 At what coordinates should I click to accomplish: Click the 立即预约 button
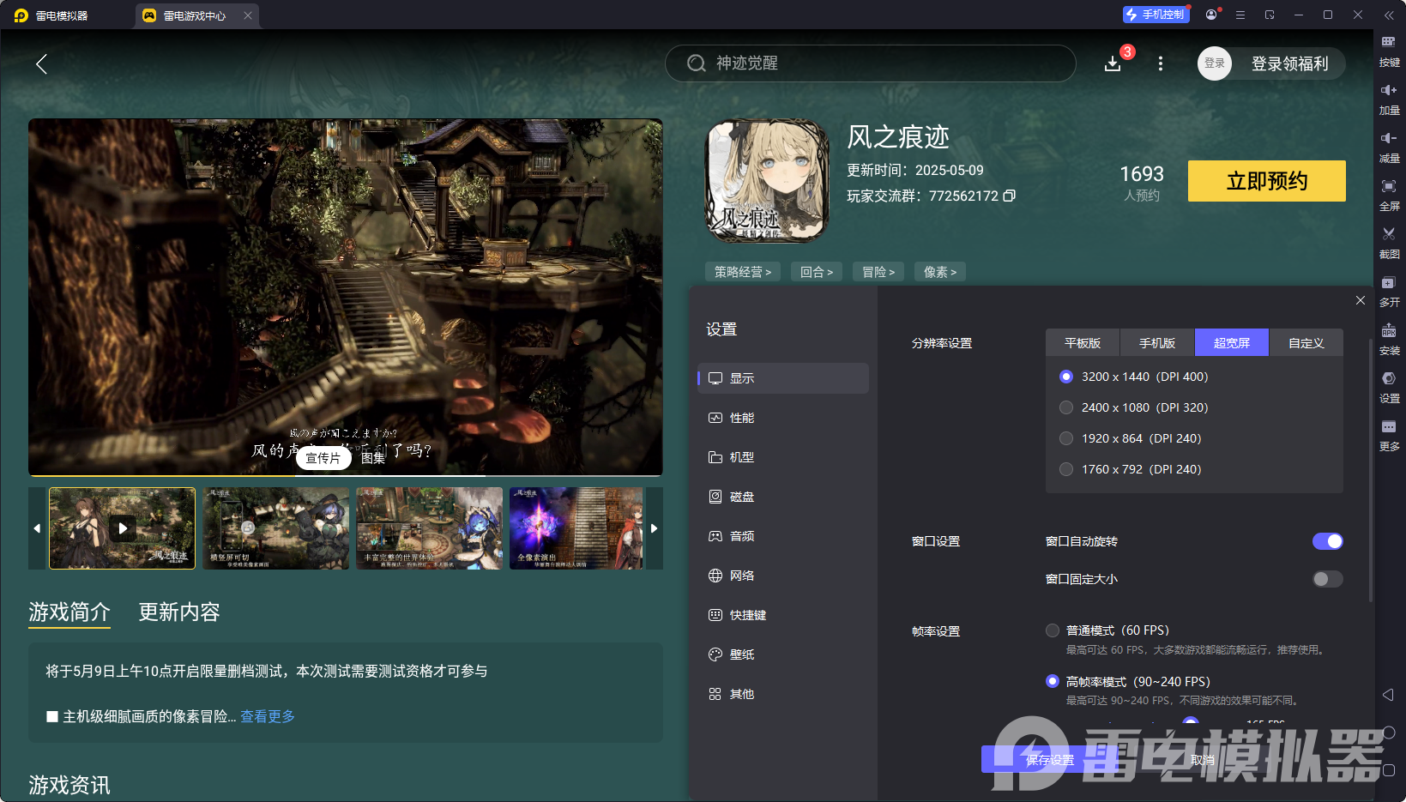pos(1266,181)
